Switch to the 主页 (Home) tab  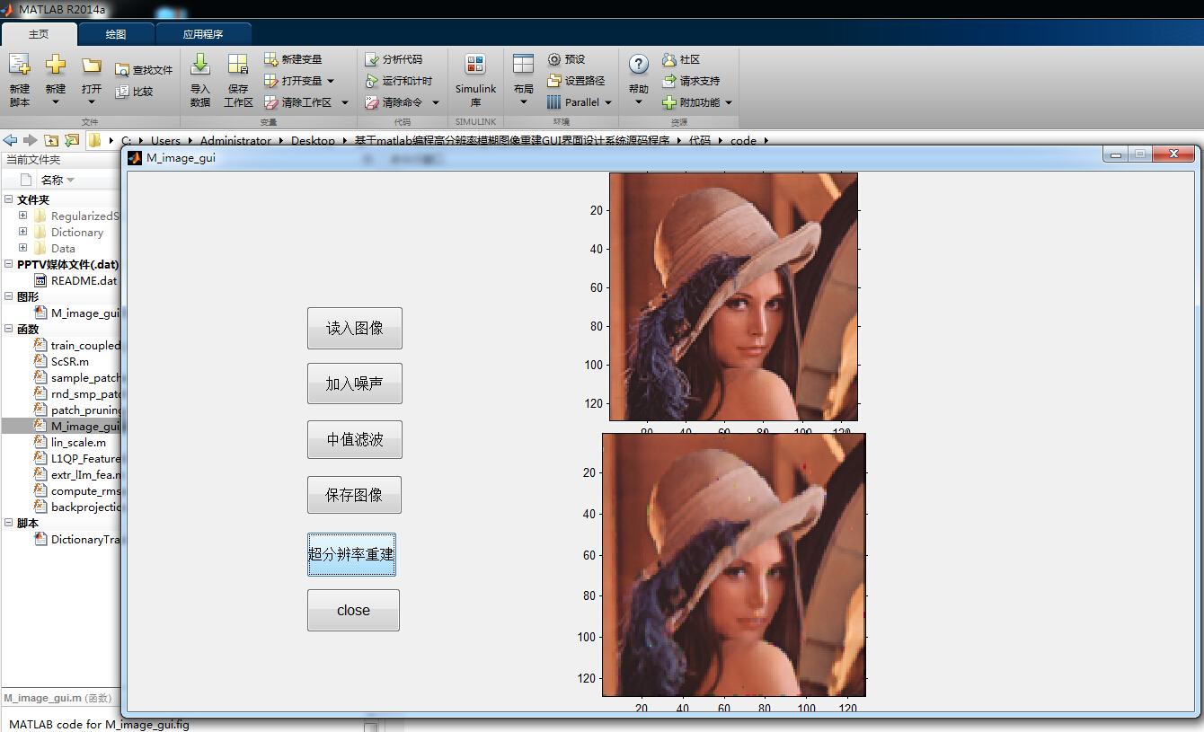tap(39, 34)
